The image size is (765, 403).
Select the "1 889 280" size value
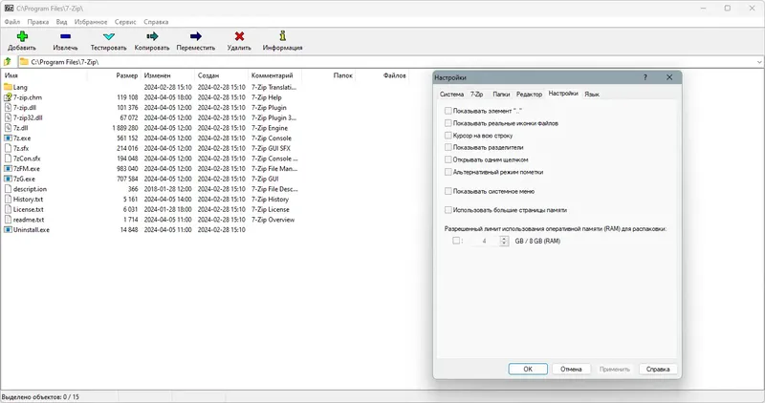(x=125, y=128)
